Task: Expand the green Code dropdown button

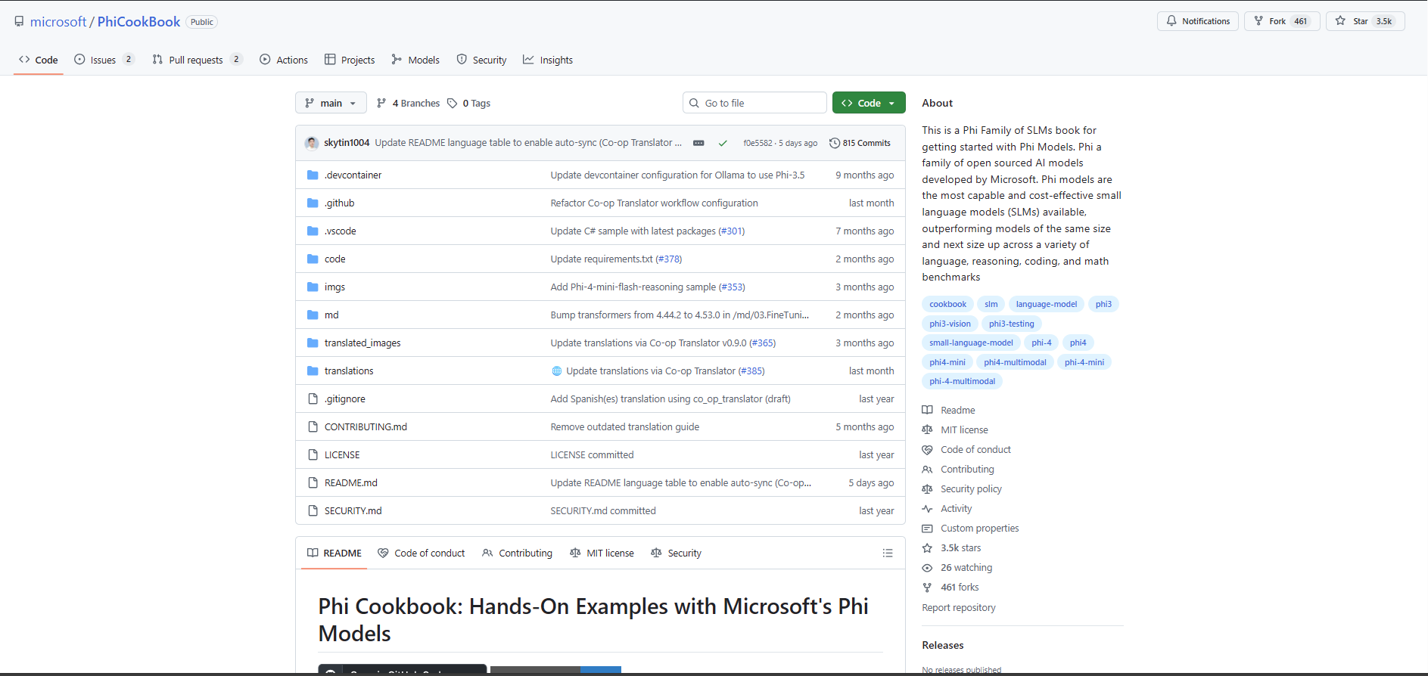Action: (868, 104)
